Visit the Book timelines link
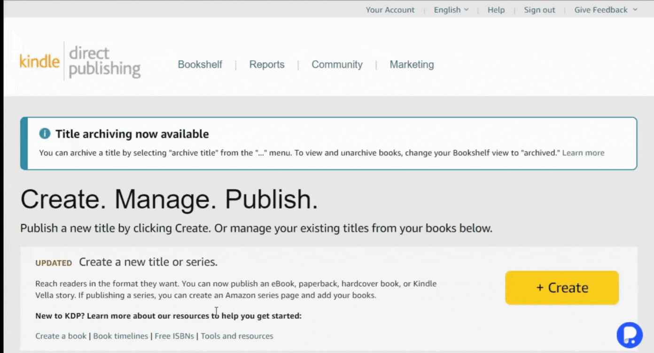This screenshot has height=353, width=654. (x=121, y=336)
